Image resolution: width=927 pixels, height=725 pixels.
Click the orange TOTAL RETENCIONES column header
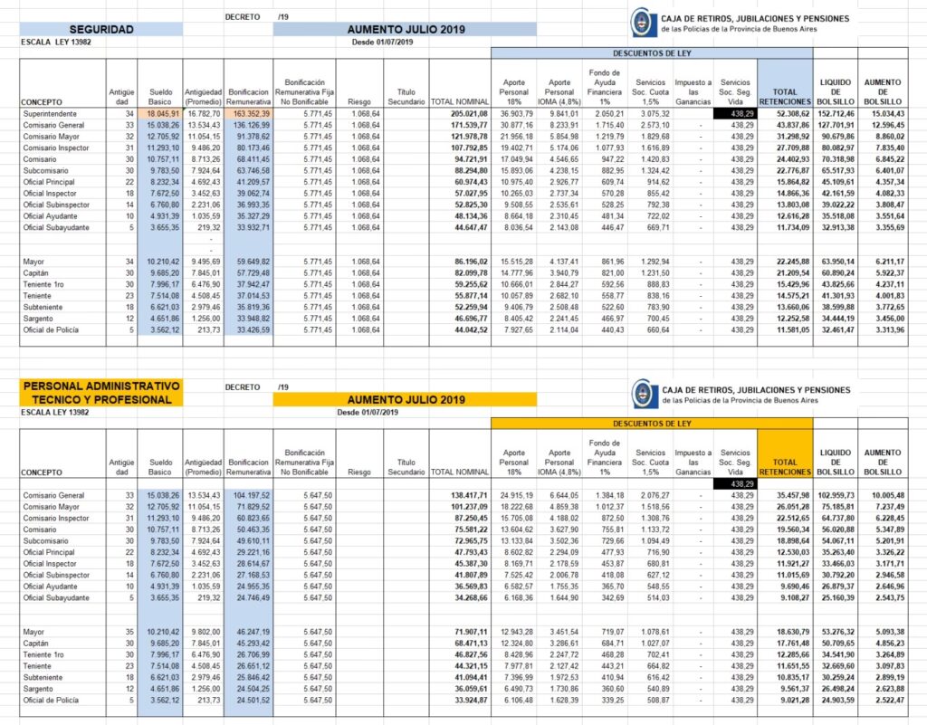[784, 465]
